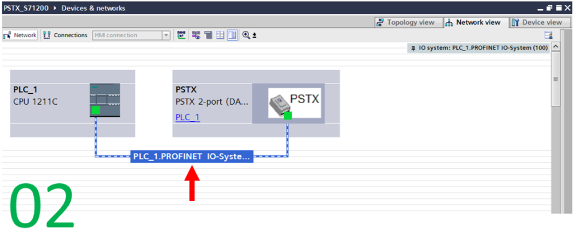This screenshot has height=236, width=574.
Task: Click PSTX_S71200 project breadcrumb
Action: [x=26, y=8]
